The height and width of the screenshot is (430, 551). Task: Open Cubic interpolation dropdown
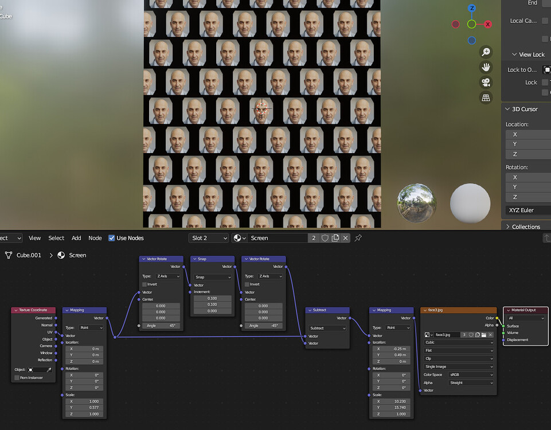[458, 342]
